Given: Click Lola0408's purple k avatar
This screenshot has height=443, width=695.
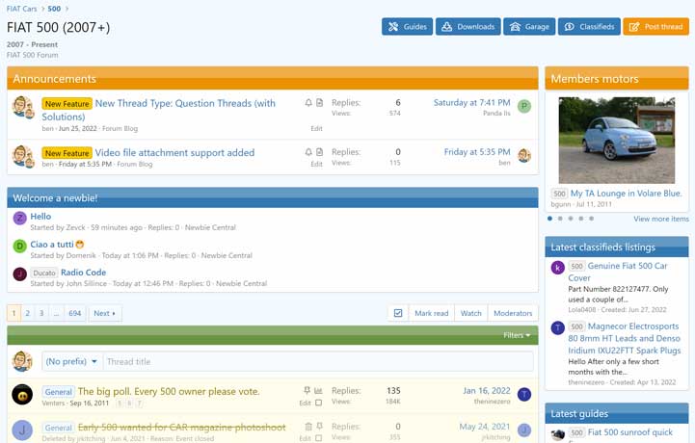Looking at the screenshot, I should (x=557, y=268).
